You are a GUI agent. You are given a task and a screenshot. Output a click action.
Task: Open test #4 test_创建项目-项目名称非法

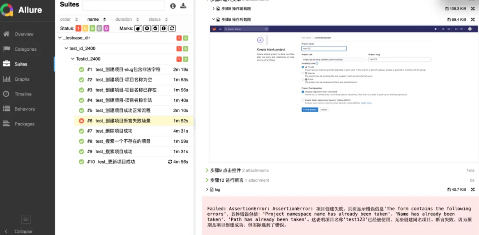click(134, 100)
